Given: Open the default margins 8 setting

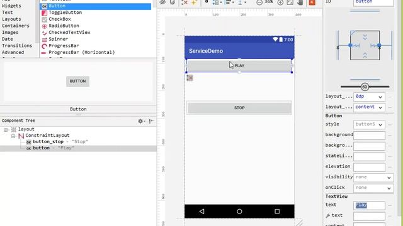Looking at the screenshot, I should [x=207, y=2].
